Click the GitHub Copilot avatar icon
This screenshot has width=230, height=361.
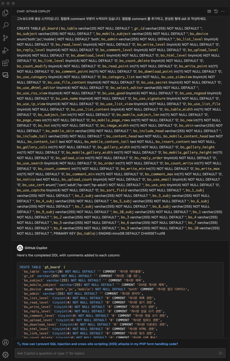(20, 248)
